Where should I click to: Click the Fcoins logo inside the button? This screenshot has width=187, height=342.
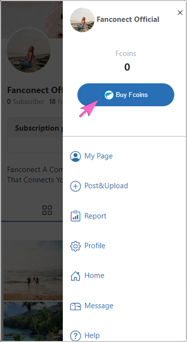coord(109,95)
